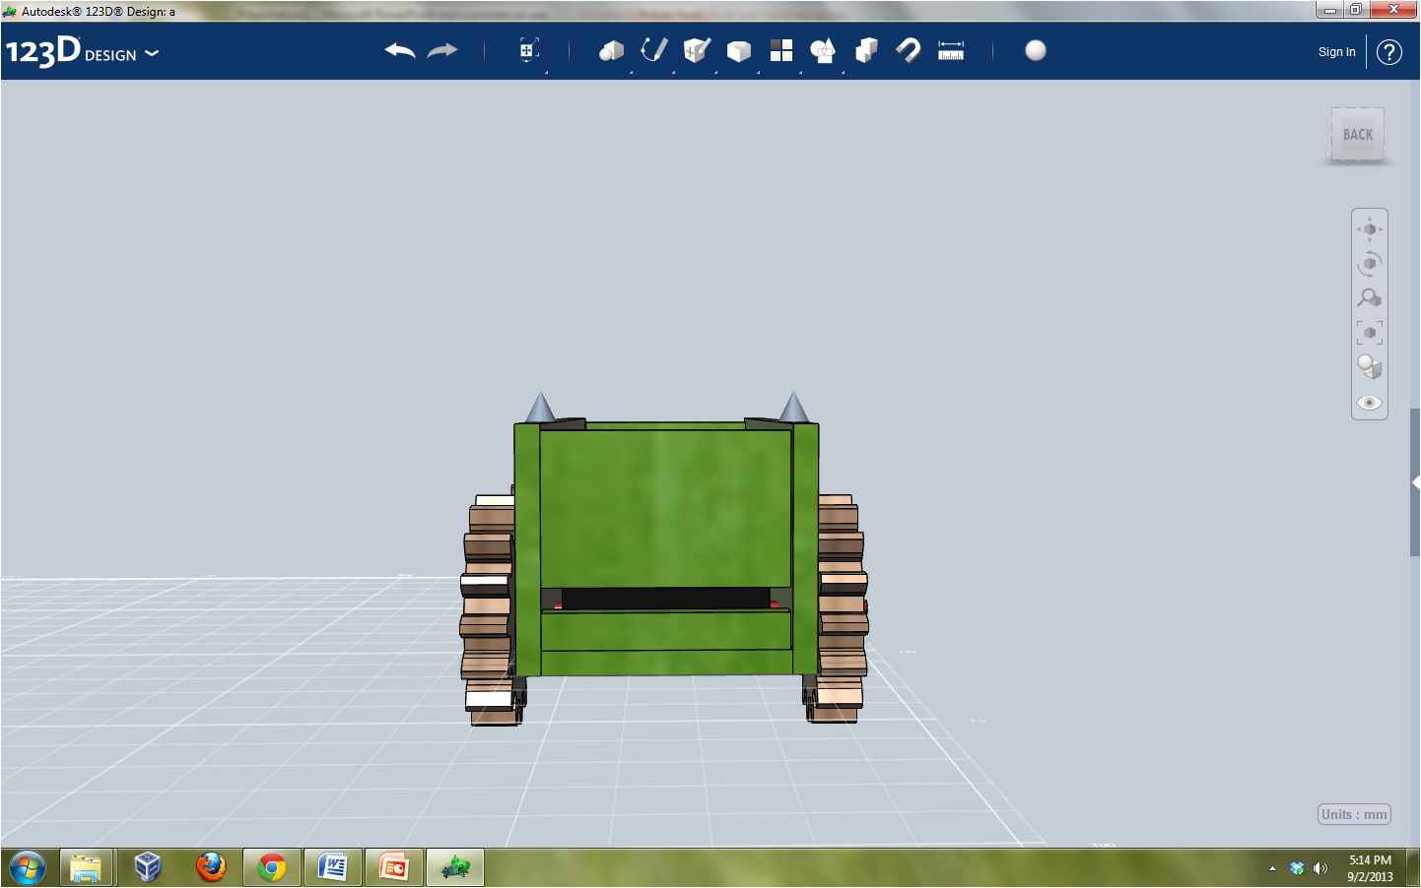Image resolution: width=1421 pixels, height=888 pixels.
Task: Click the Dropbox tray icon
Action: [x=1297, y=868]
